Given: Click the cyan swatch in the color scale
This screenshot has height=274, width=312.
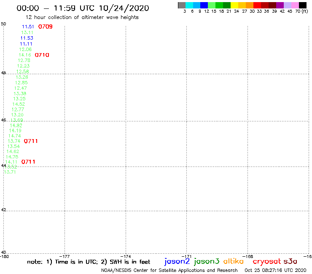Looking at the screenshot, I should click(189, 5).
